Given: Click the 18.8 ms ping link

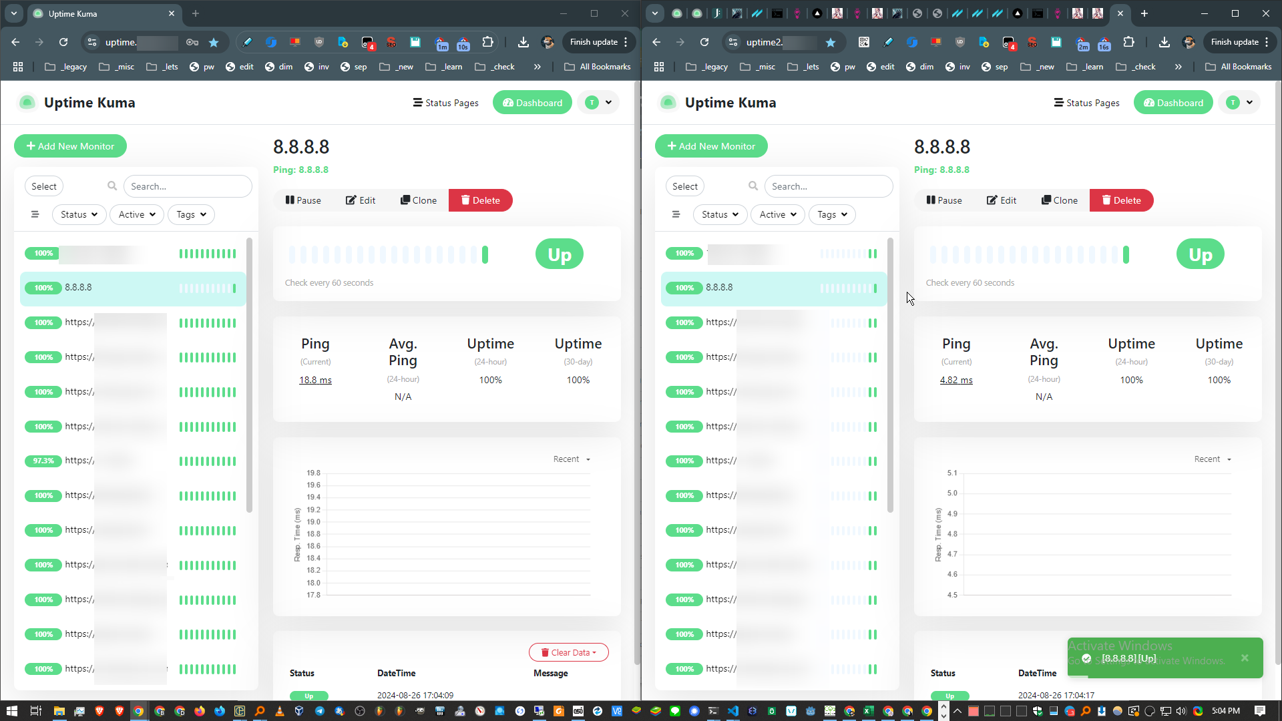Looking at the screenshot, I should point(315,379).
